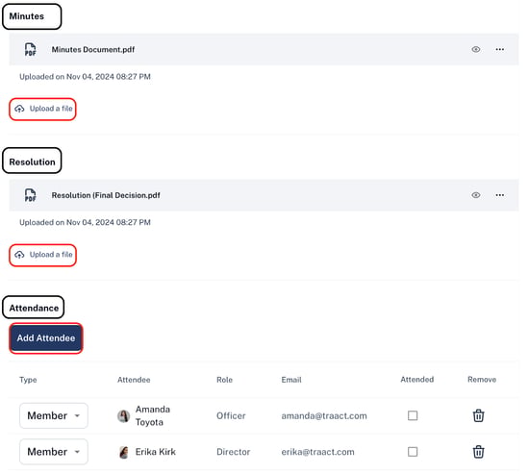Screen dimensions: 529x474
Task: Select the Minutes Document.pdf file name
Action: [93, 50]
